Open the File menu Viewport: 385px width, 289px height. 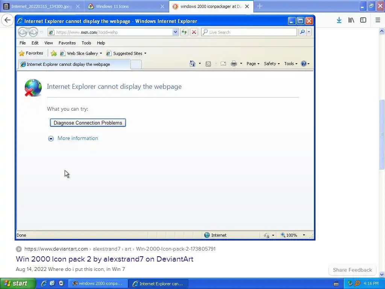pyautogui.click(x=23, y=43)
